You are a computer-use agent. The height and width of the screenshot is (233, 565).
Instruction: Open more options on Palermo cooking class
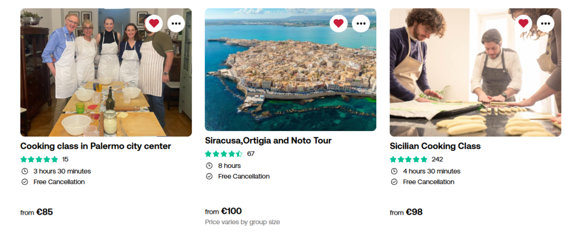(176, 23)
